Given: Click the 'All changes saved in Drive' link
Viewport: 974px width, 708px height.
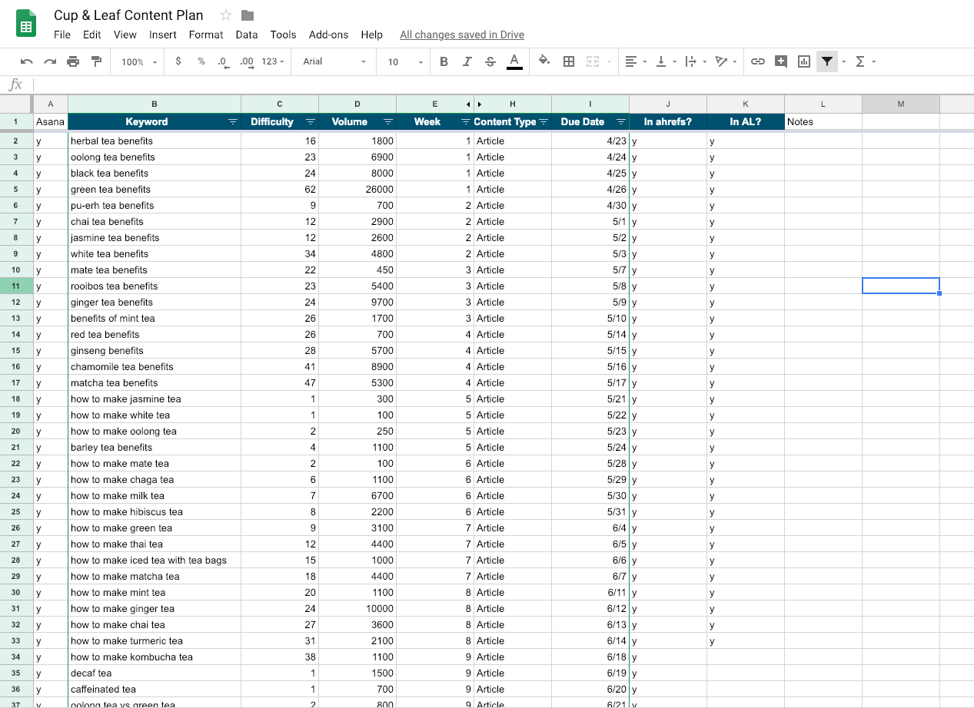Looking at the screenshot, I should pyautogui.click(x=462, y=35).
